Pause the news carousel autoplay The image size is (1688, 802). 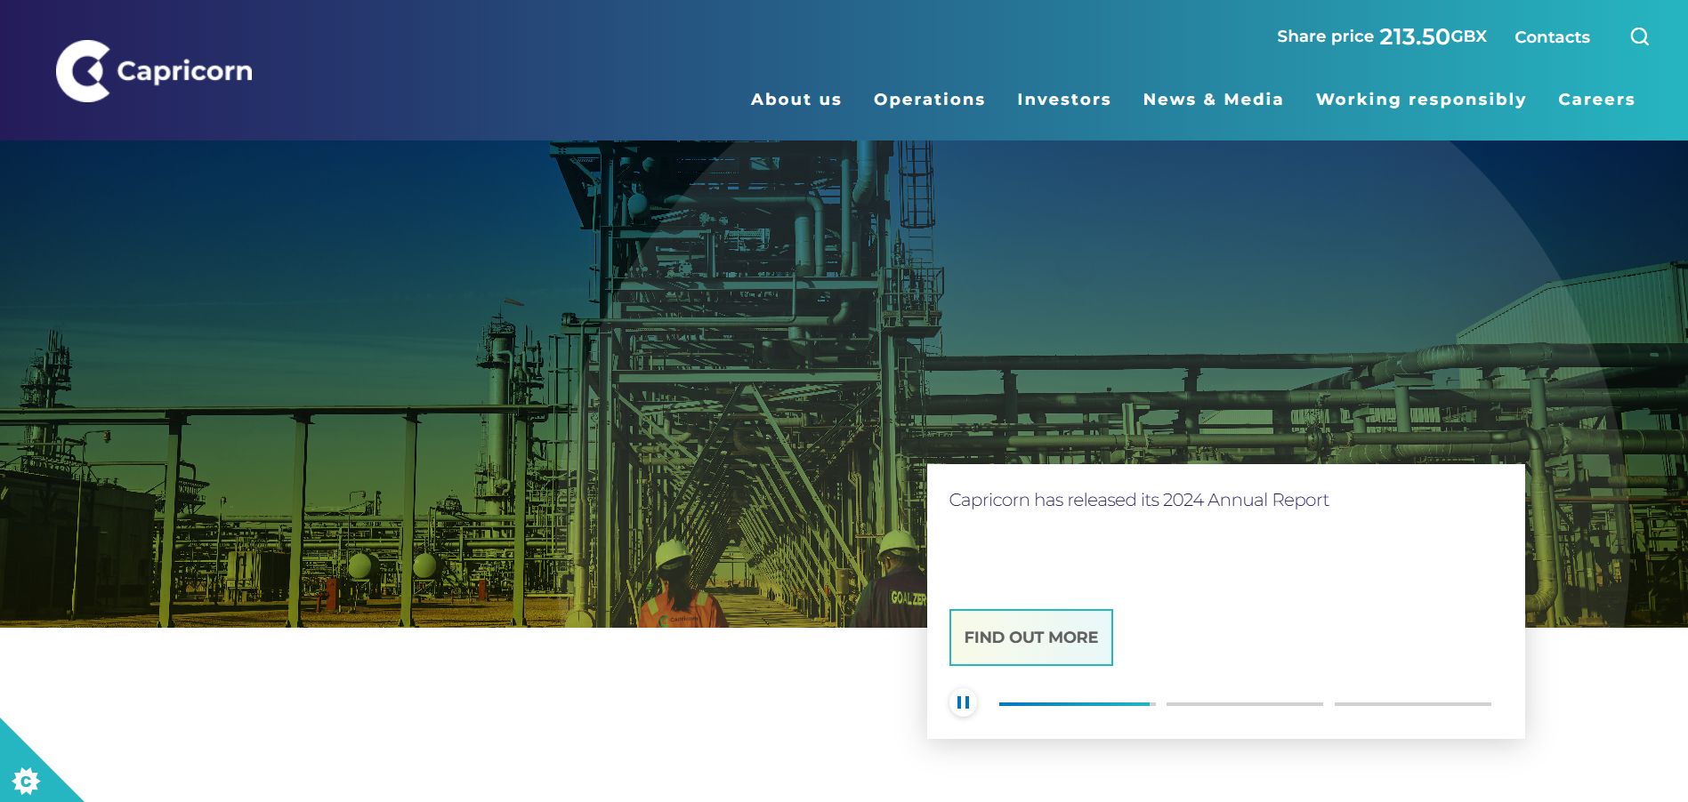point(963,702)
